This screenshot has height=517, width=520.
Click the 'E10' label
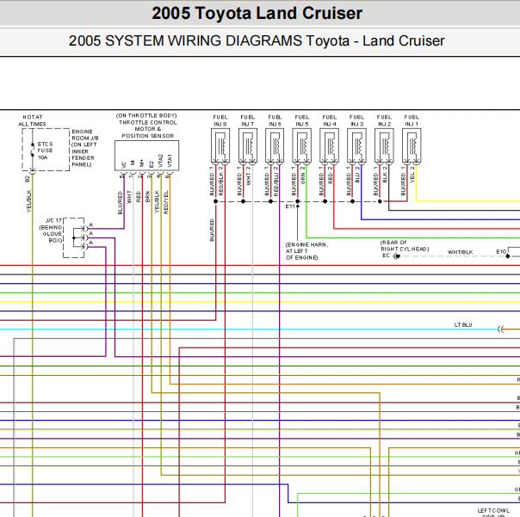coord(500,251)
